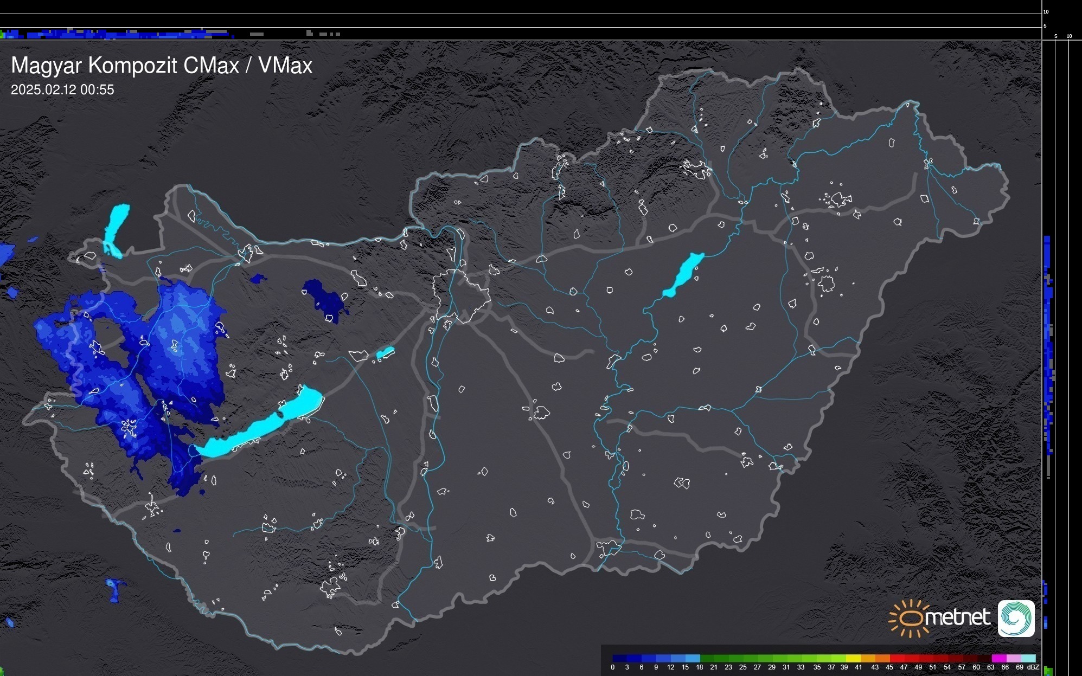
Task: Click the yellow 39 dBZ color swatch
Action: pyautogui.click(x=853, y=658)
